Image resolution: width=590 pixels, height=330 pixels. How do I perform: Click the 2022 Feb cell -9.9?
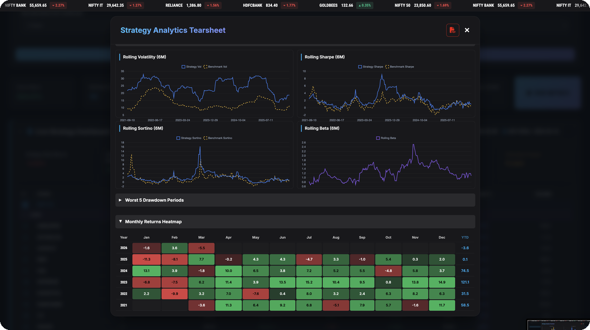pos(175,294)
